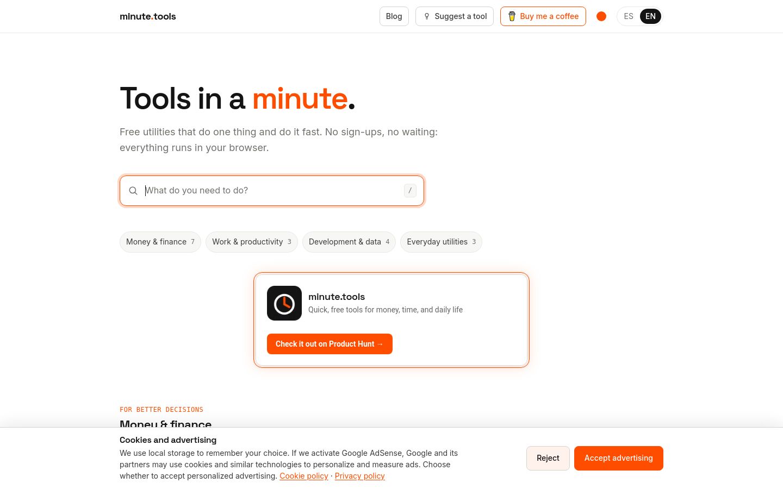
Task: Click the Suggest a tool button
Action: coord(455,16)
